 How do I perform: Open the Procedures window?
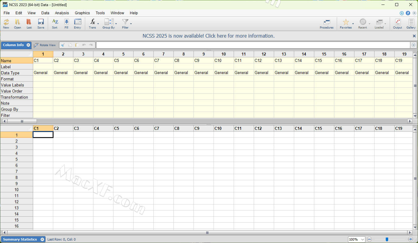coord(327,23)
